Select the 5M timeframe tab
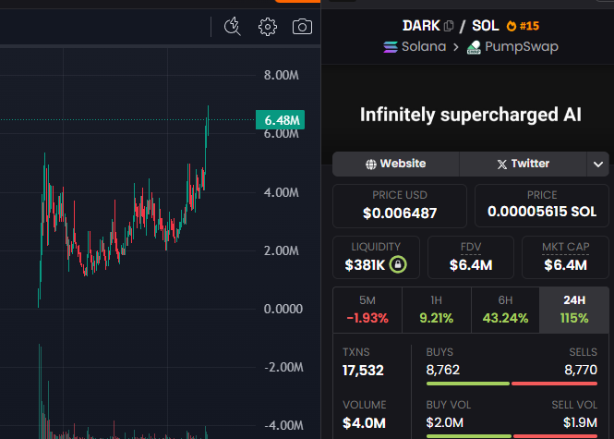614x439 pixels. pyautogui.click(x=367, y=310)
